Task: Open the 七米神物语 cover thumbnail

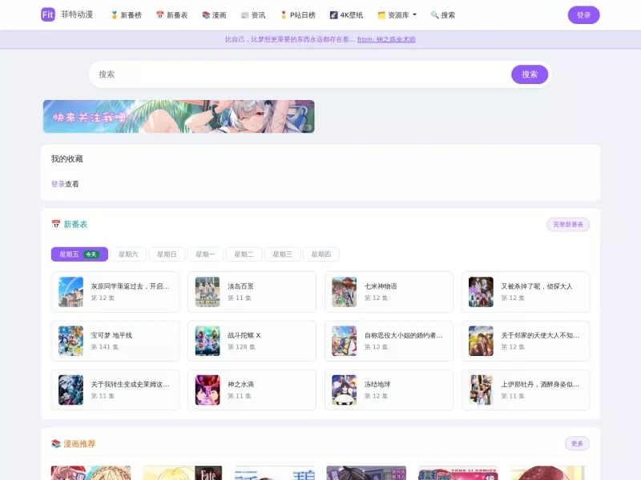Action: tap(345, 292)
